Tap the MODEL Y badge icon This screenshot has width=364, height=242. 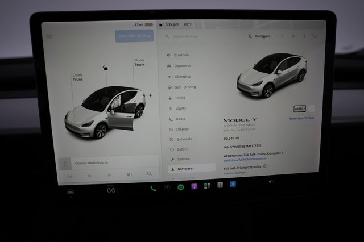(x=300, y=109)
